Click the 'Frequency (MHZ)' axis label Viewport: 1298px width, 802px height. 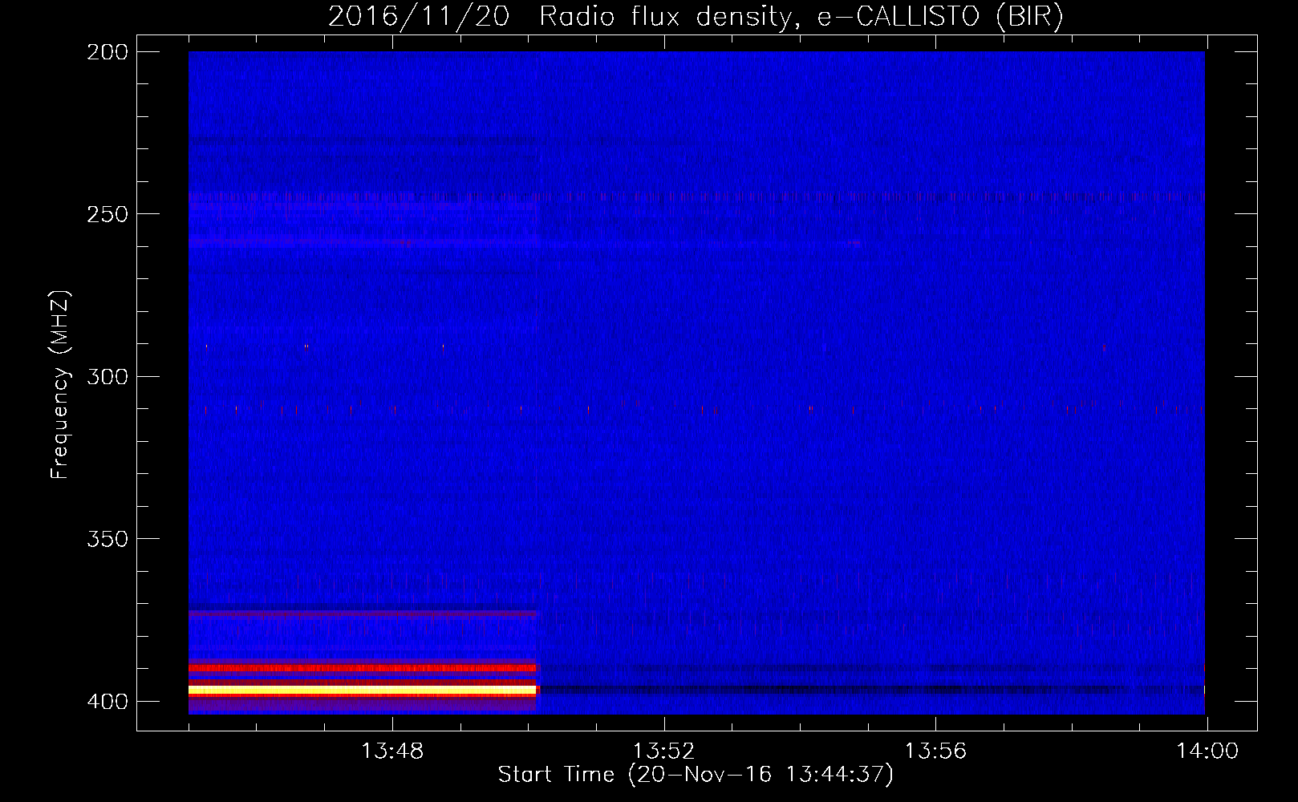tap(59, 385)
